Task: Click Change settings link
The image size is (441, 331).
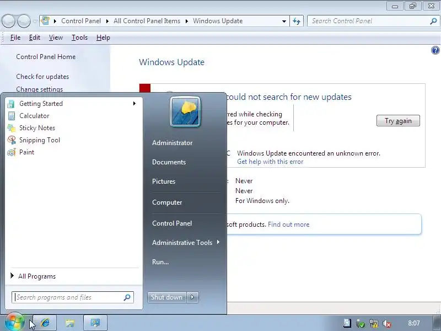Action: pos(39,89)
